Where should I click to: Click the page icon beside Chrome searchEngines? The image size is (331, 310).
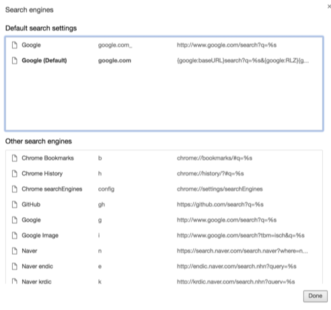[x=15, y=189]
